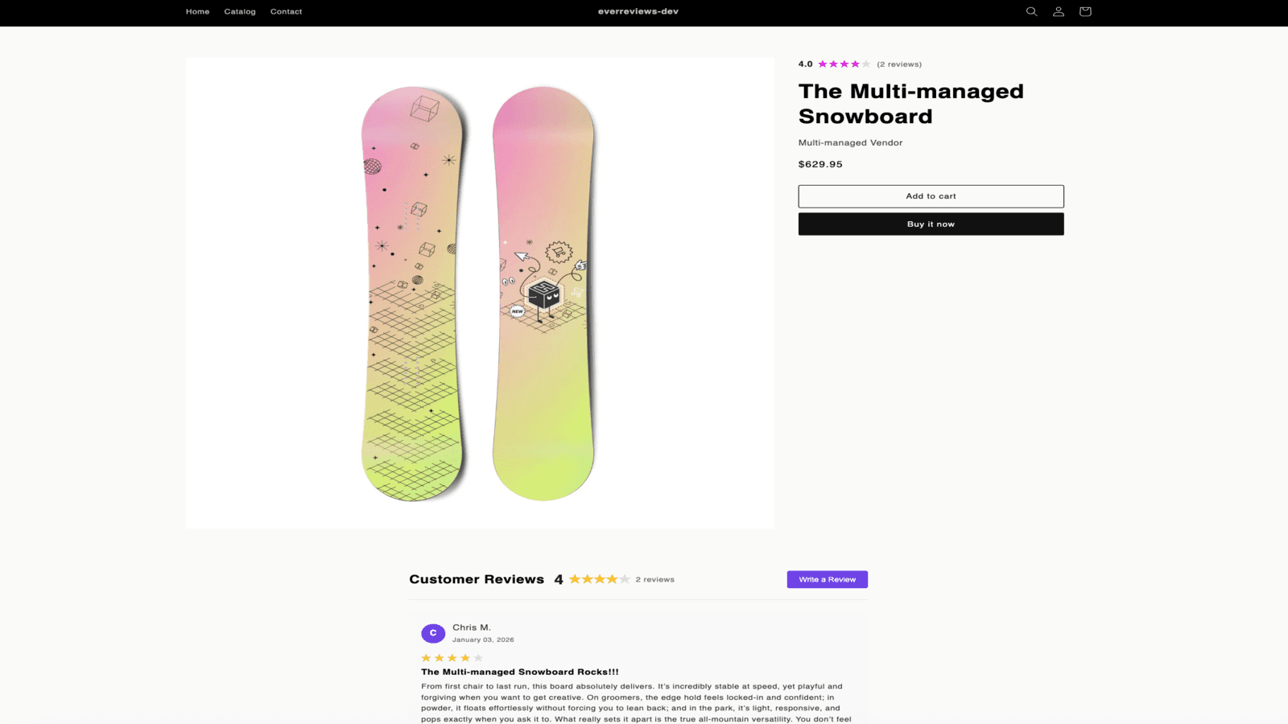Click the '(2 reviews)' link near the rating
The image size is (1288, 724).
899,64
